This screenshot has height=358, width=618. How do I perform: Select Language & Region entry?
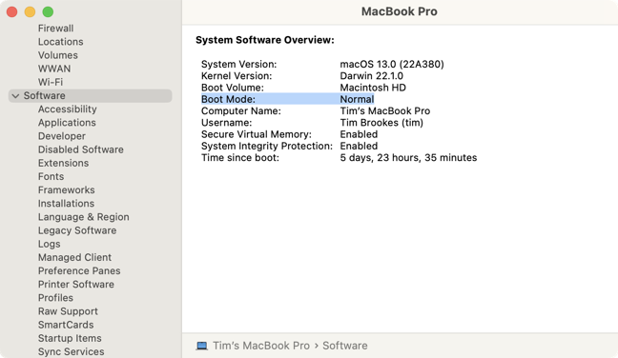(x=84, y=217)
